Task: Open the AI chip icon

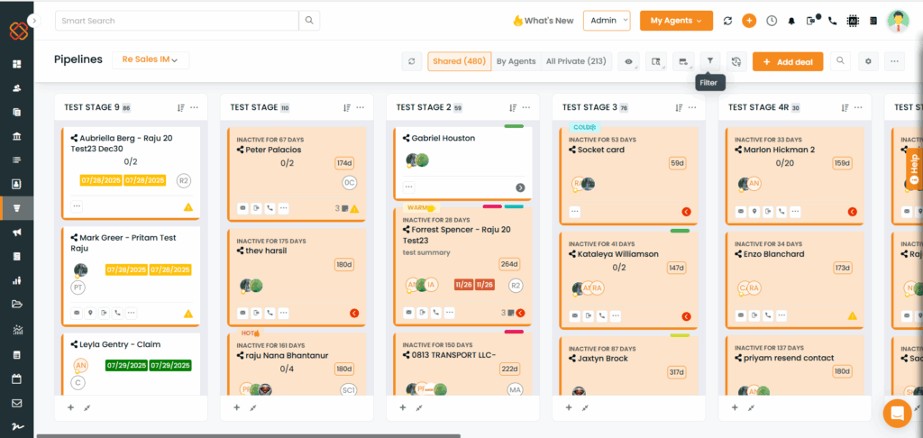Action: (852, 21)
